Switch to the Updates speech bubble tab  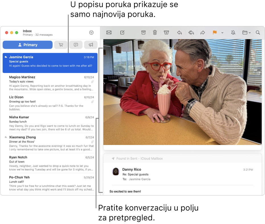coord(76,45)
